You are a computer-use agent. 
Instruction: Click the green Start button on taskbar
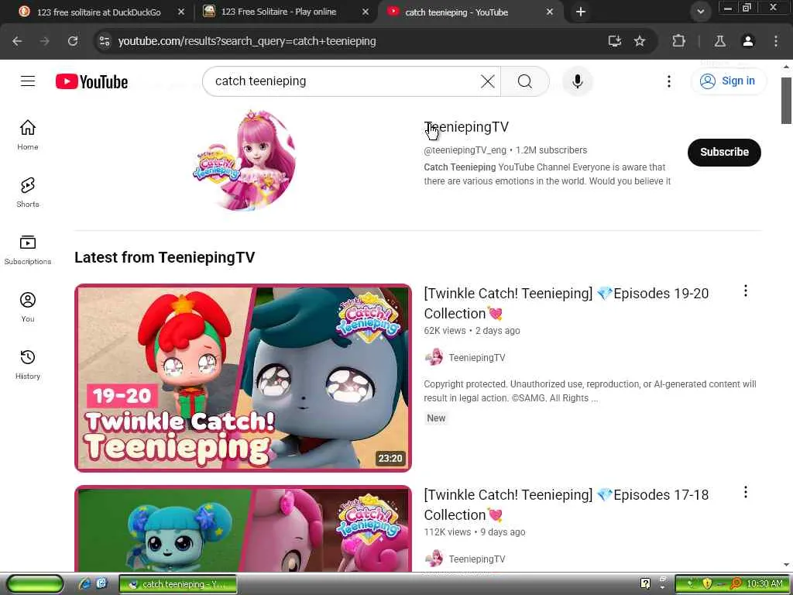34,584
